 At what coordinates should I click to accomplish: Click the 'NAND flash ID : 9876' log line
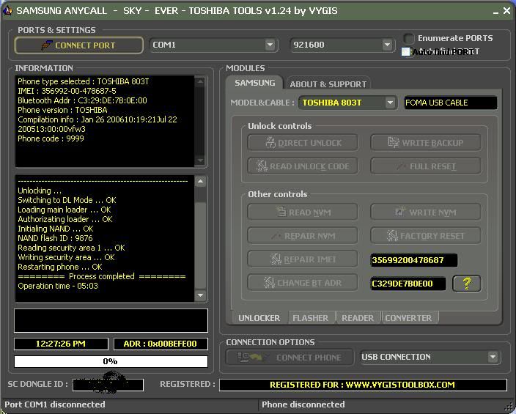[x=55, y=238]
